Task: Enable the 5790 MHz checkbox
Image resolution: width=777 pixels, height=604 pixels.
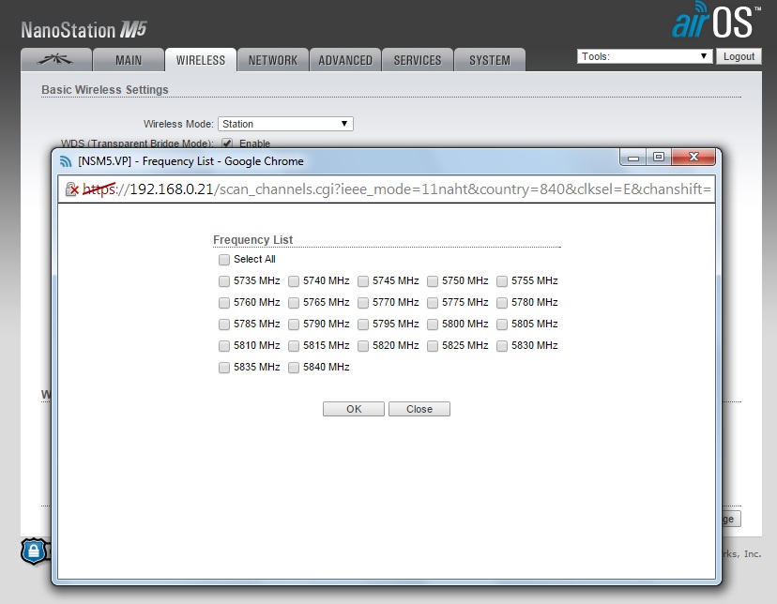Action: [x=294, y=325]
